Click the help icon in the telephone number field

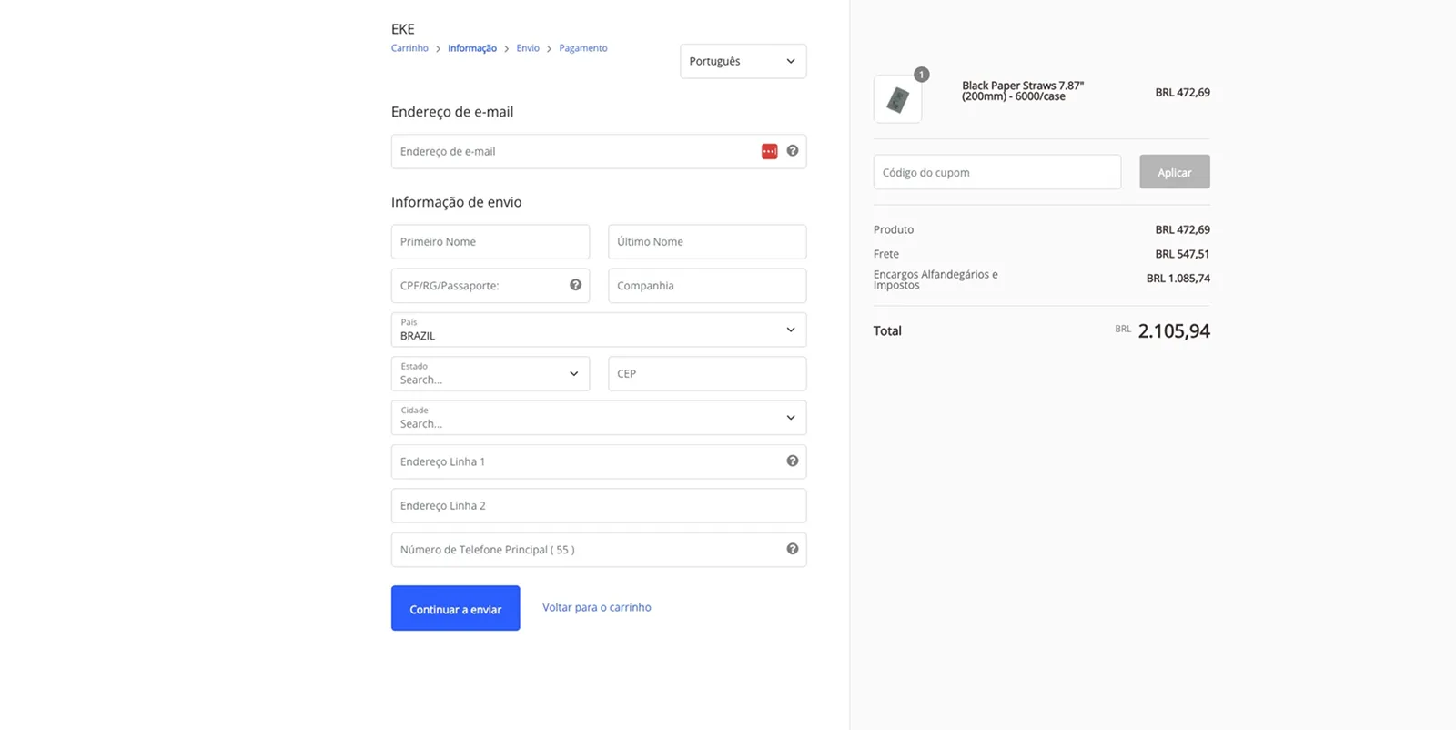(793, 549)
